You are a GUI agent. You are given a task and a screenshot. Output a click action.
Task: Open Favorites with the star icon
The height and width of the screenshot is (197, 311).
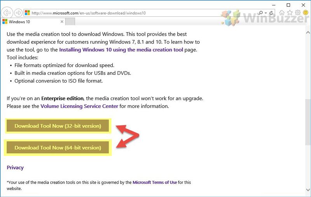290,13
